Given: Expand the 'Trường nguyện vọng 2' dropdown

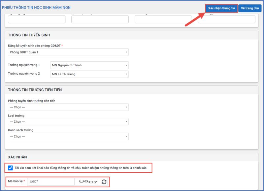Looking at the screenshot, I should tap(89, 74).
